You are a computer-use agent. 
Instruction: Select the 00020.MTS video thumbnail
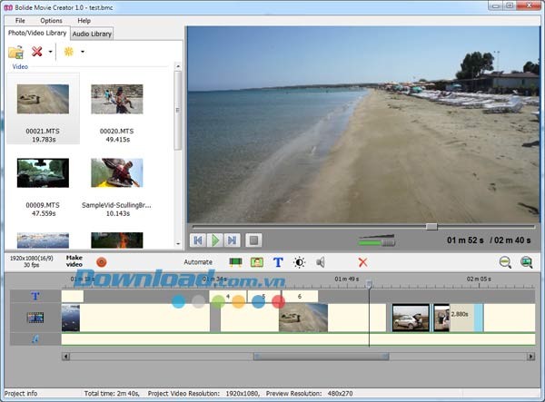pos(117,99)
